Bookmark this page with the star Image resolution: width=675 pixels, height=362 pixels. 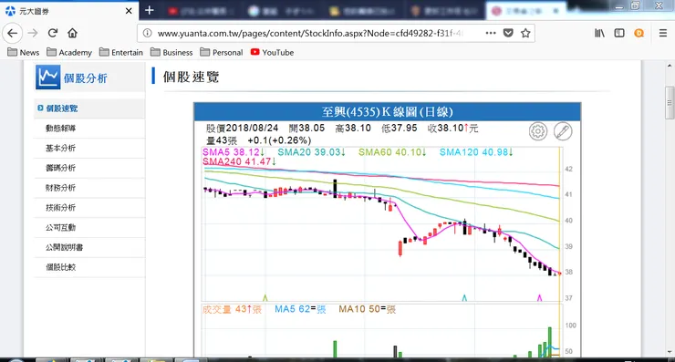pyautogui.click(x=525, y=33)
